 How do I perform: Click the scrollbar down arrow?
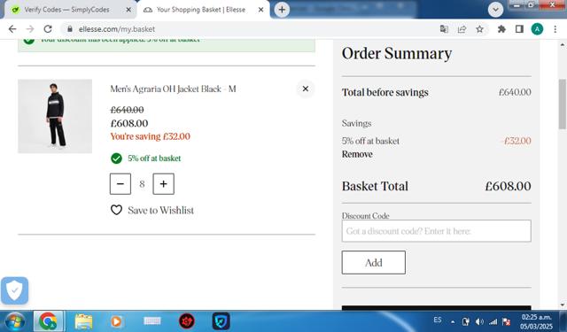[563, 305]
